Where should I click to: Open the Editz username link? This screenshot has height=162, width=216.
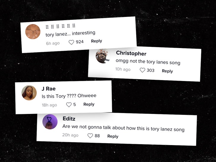pos(69,119)
